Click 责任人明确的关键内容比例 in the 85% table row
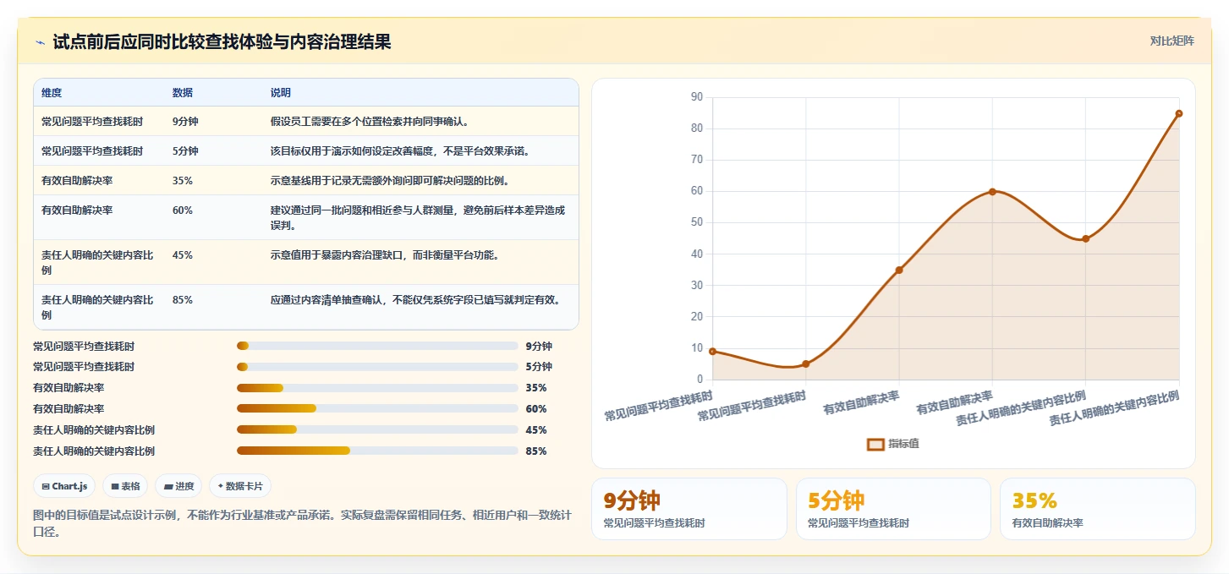Image resolution: width=1229 pixels, height=574 pixels. pos(97,307)
